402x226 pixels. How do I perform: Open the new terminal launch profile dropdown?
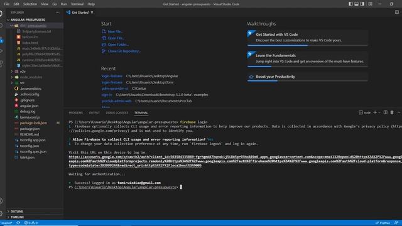tap(379, 112)
